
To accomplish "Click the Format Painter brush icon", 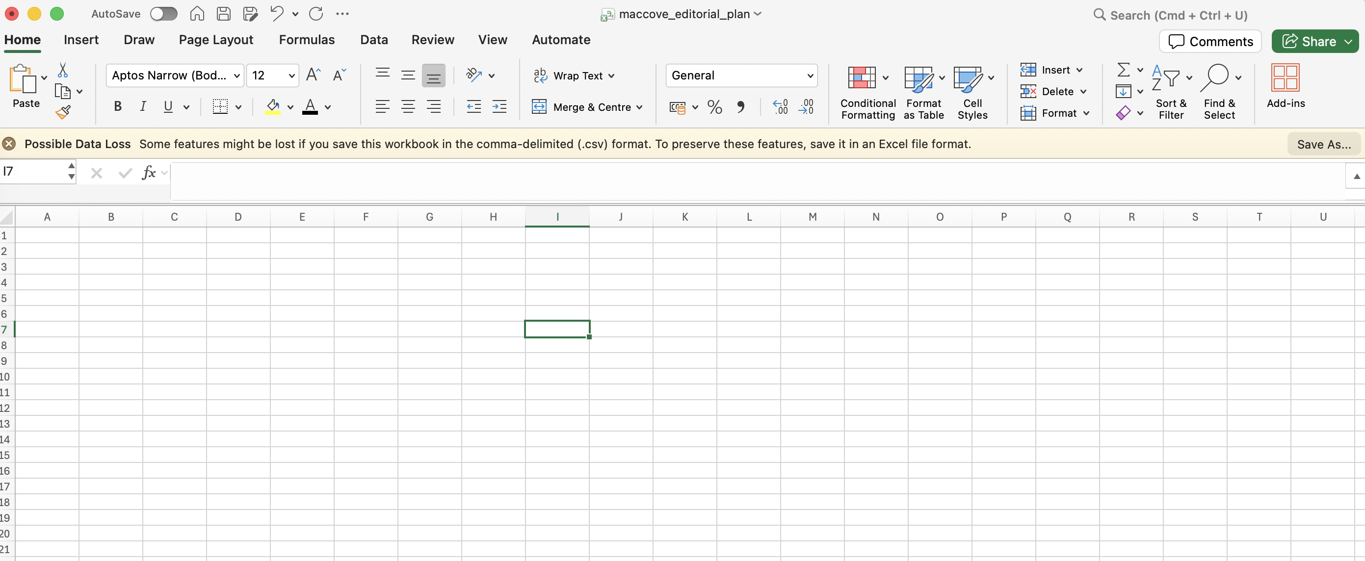I will coord(62,112).
